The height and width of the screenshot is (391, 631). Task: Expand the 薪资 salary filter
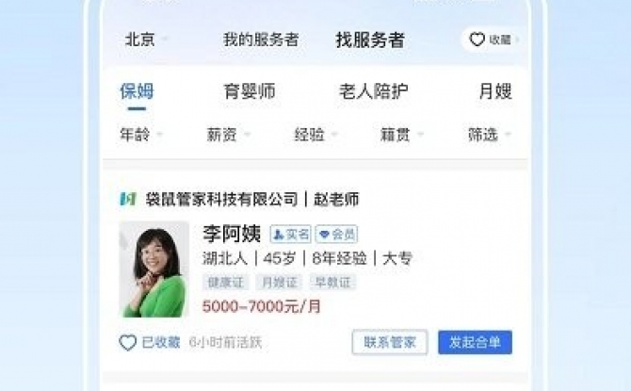click(228, 134)
